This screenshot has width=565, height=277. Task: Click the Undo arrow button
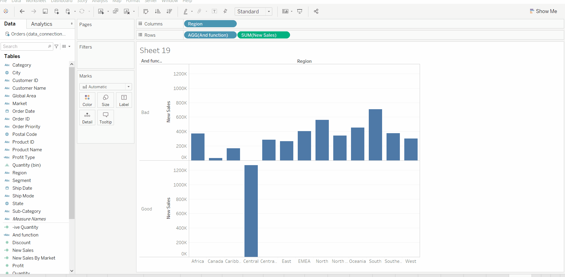pyautogui.click(x=22, y=11)
